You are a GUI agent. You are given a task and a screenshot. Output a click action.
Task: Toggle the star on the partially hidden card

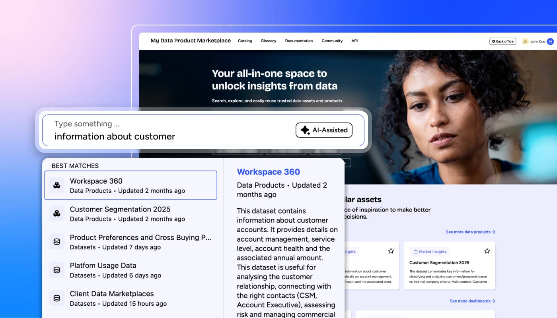tap(391, 251)
